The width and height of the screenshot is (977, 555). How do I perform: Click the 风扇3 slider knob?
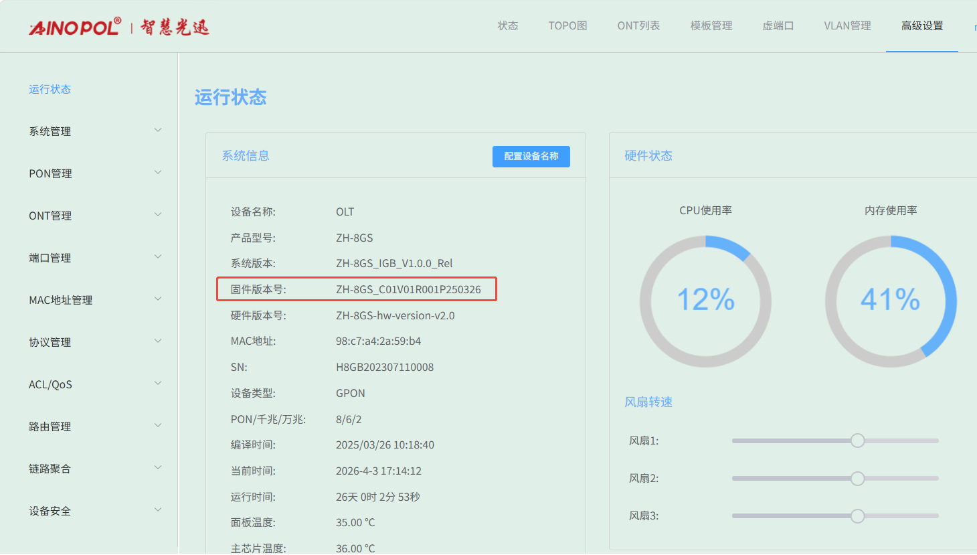point(857,516)
